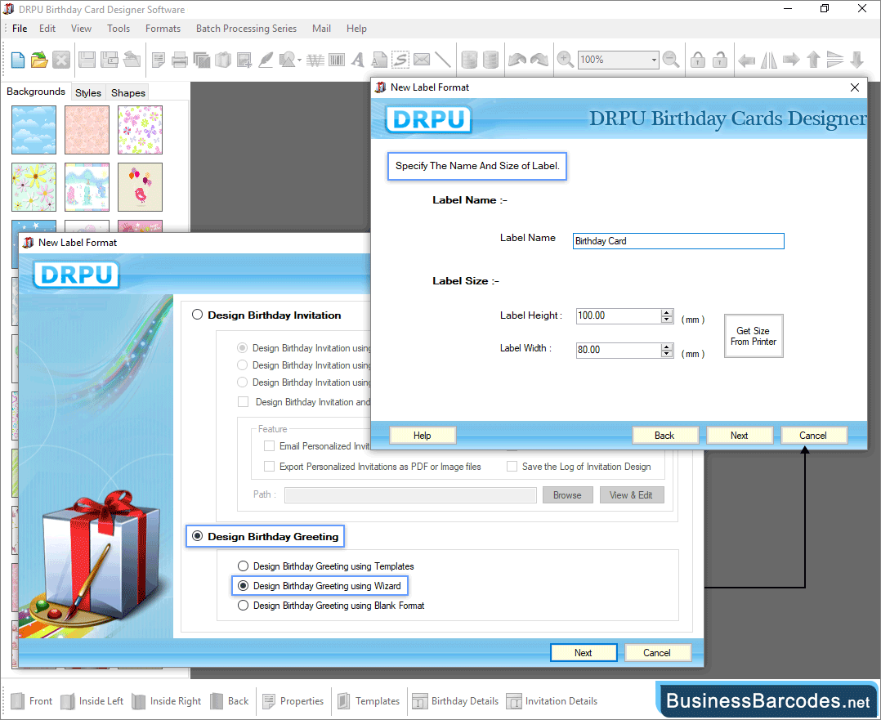Click the gift box toolbar icon
Viewport: 881px width, 720px height.
[x=223, y=60]
